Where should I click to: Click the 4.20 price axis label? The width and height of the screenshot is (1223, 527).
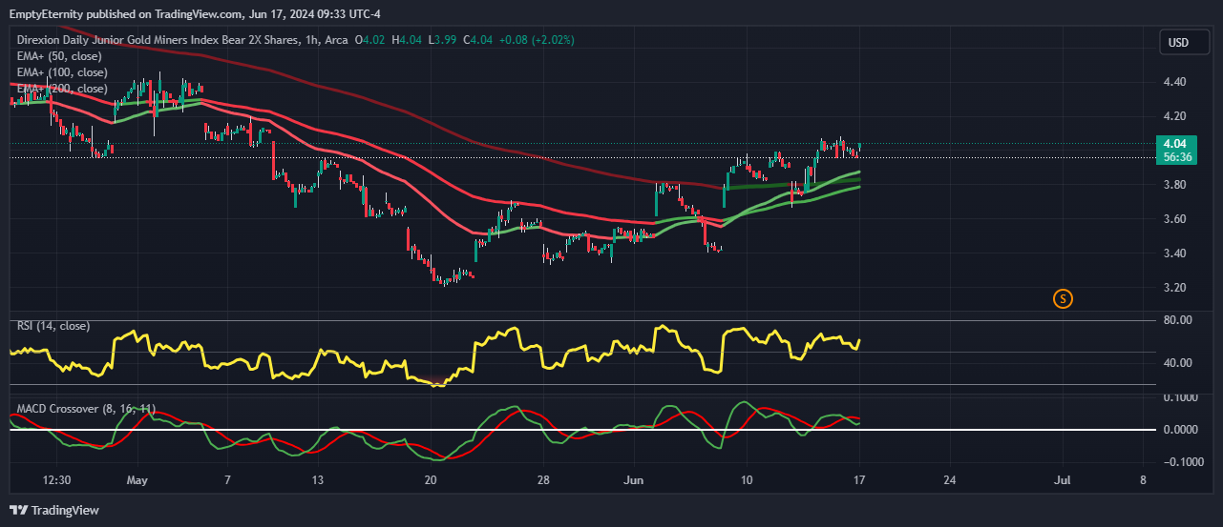1173,116
